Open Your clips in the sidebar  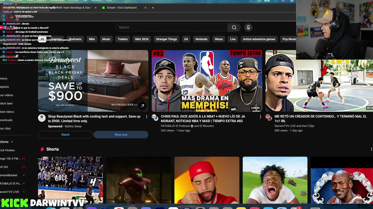(x=6, y=129)
